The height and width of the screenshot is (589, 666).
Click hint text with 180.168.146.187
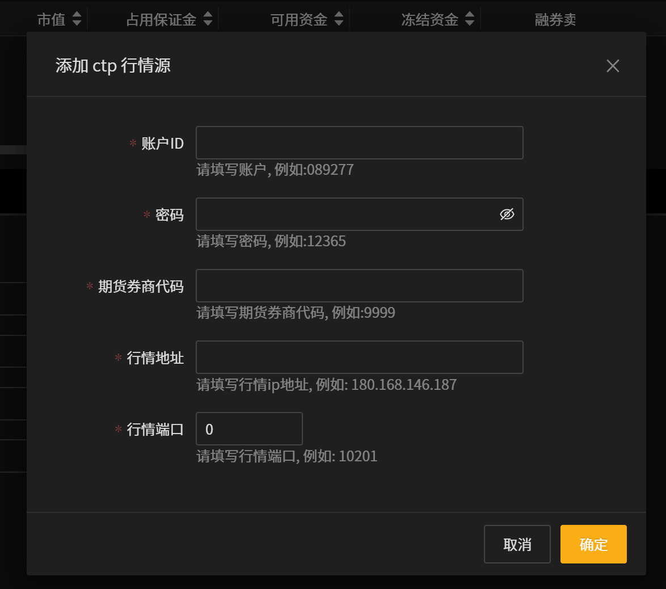[326, 384]
